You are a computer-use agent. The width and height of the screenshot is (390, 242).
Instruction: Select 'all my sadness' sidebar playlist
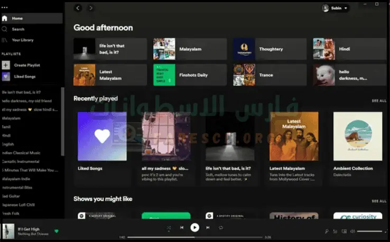tap(30, 110)
